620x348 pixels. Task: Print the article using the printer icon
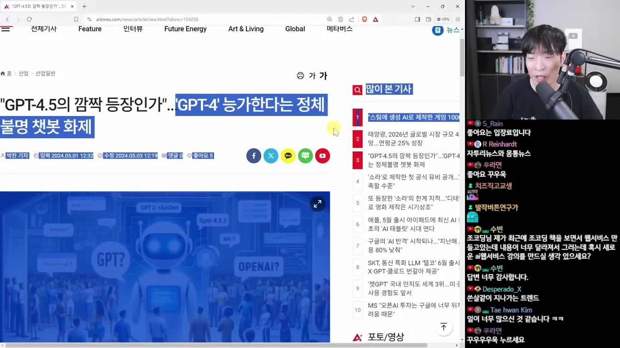click(300, 75)
